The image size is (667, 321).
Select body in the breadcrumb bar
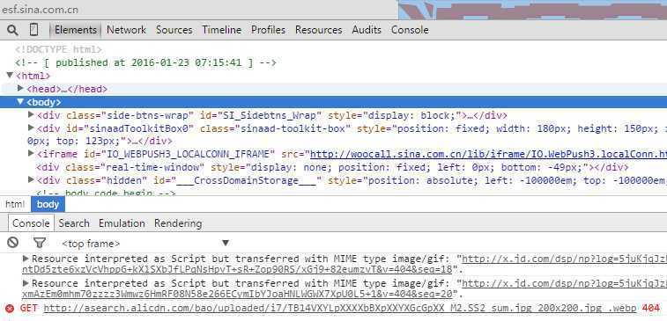48,204
